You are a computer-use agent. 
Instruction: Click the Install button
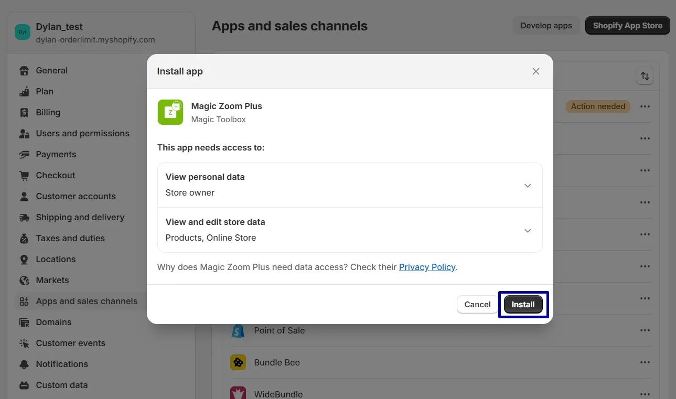523,305
